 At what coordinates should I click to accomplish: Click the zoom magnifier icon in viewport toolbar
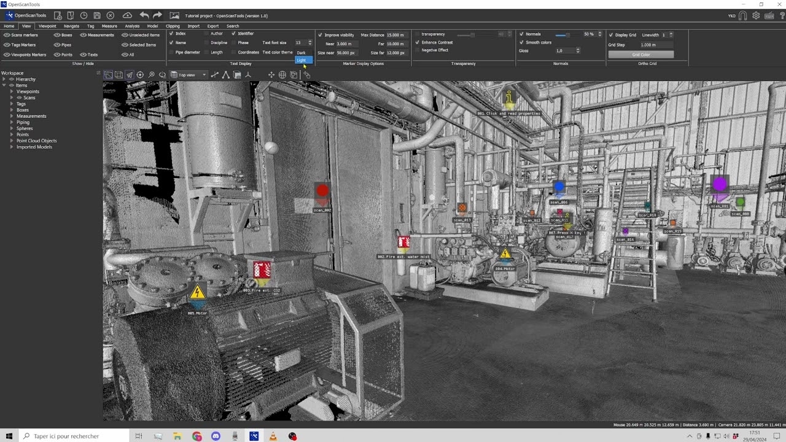[152, 75]
